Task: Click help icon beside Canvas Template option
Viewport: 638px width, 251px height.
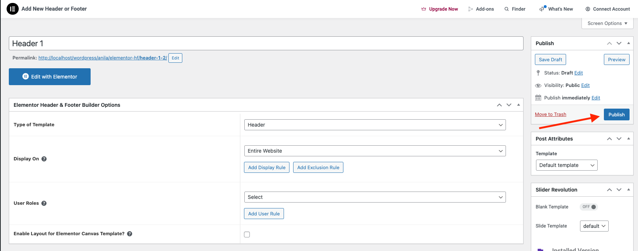Action: click(x=130, y=234)
